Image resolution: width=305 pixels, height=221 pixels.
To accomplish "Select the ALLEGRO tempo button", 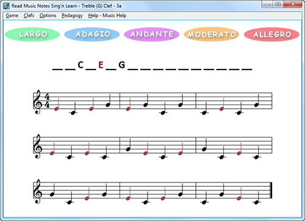I will (x=271, y=34).
